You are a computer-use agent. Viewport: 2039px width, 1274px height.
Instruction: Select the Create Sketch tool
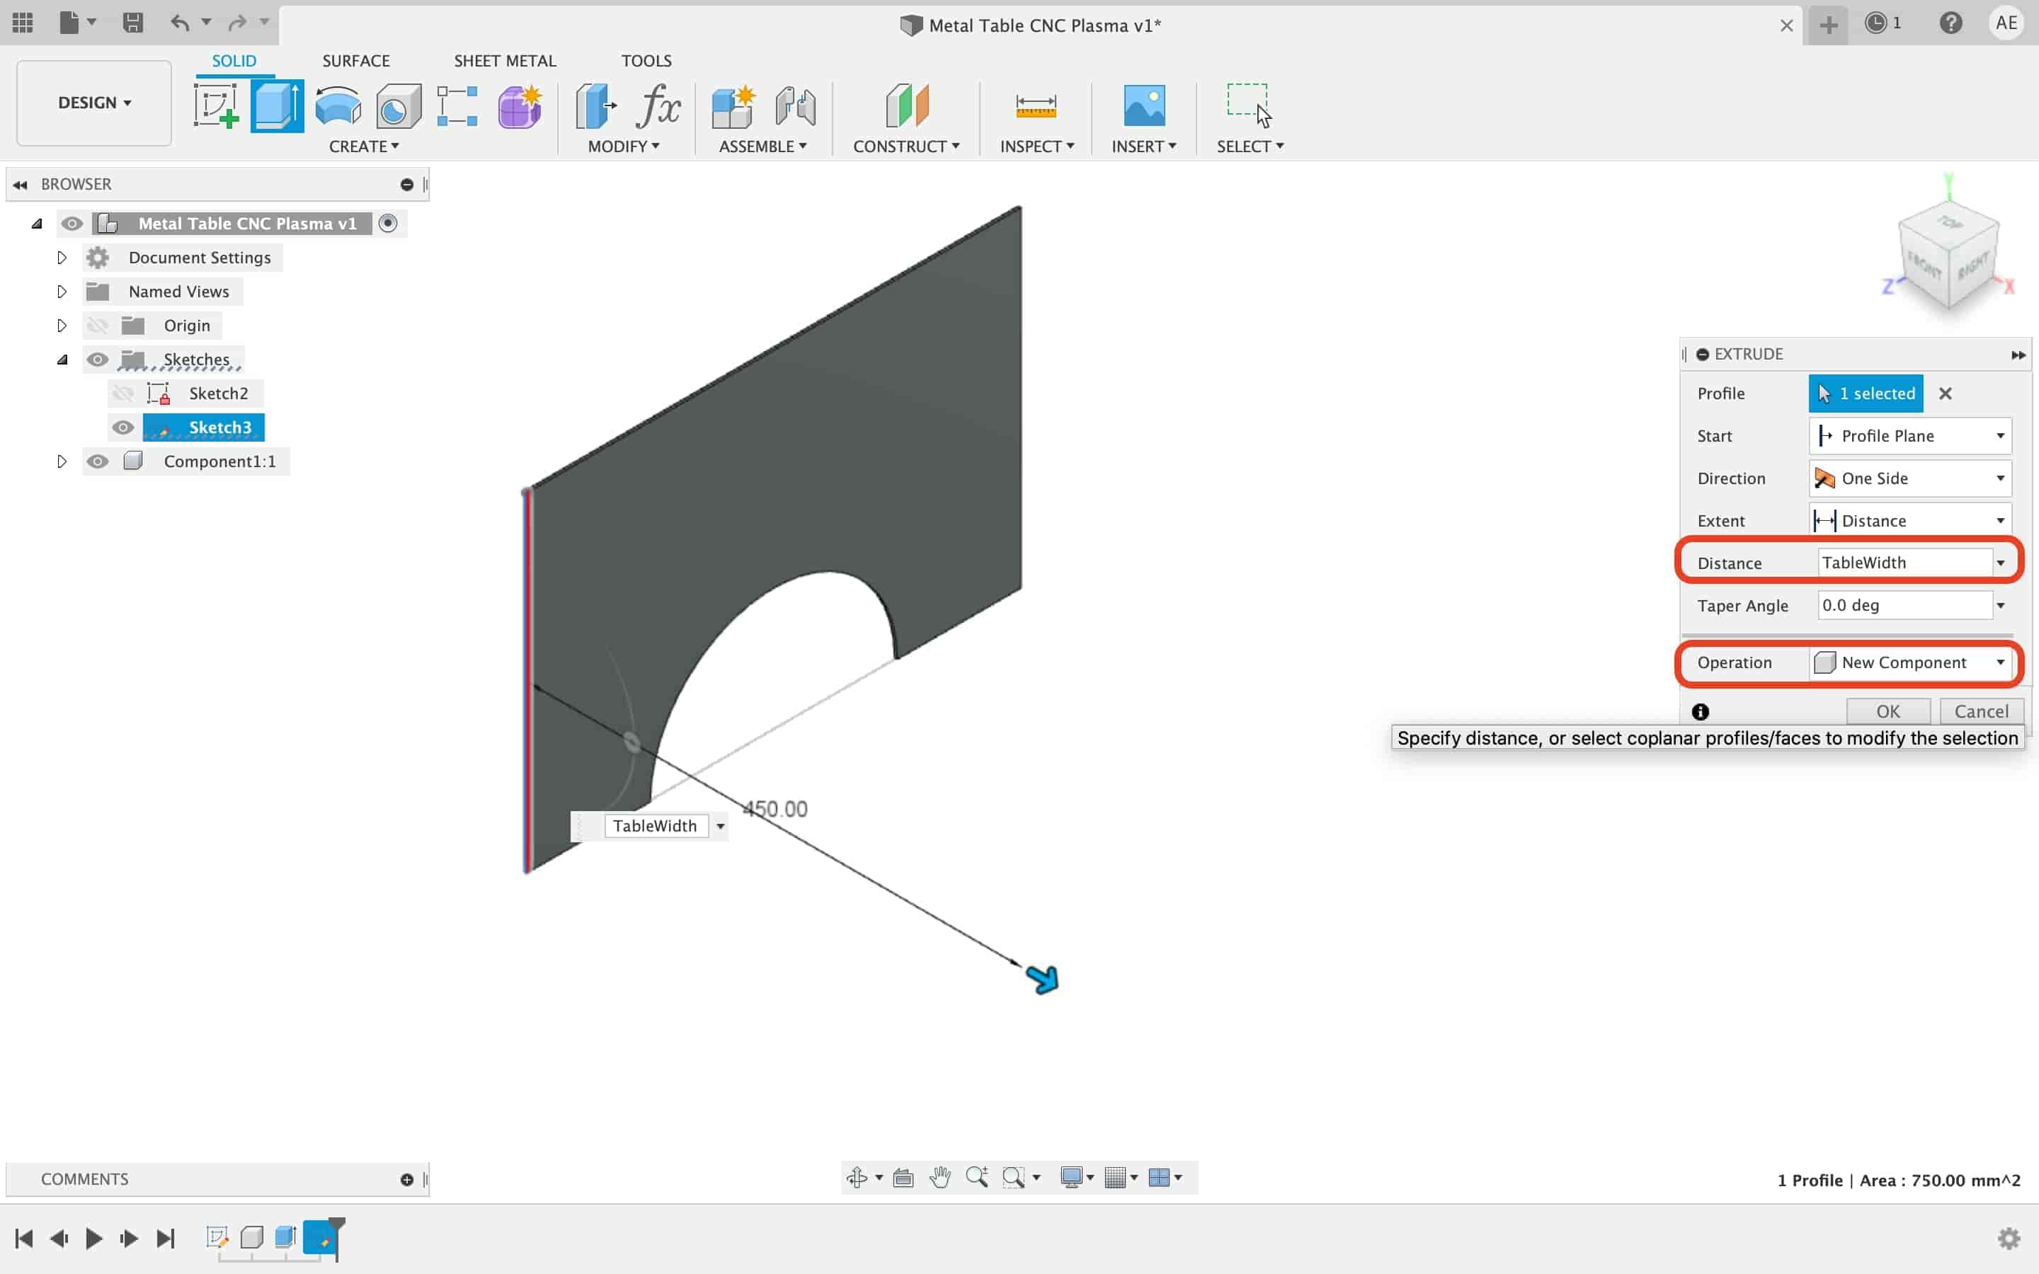(x=217, y=106)
